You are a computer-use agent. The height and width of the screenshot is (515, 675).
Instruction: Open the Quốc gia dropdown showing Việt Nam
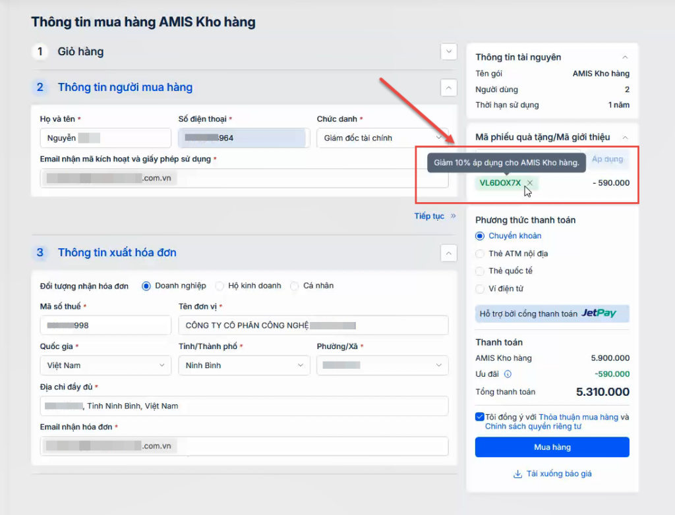(x=105, y=366)
